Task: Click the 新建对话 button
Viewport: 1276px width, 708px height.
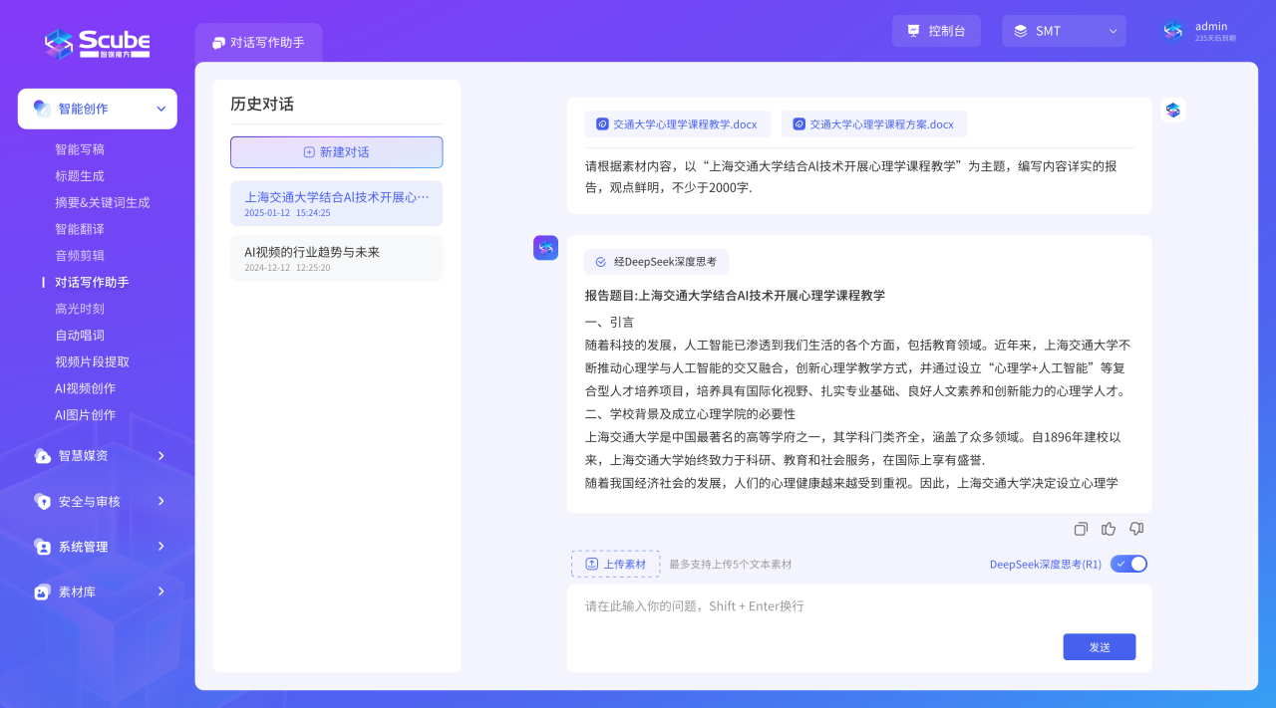Action: (336, 152)
